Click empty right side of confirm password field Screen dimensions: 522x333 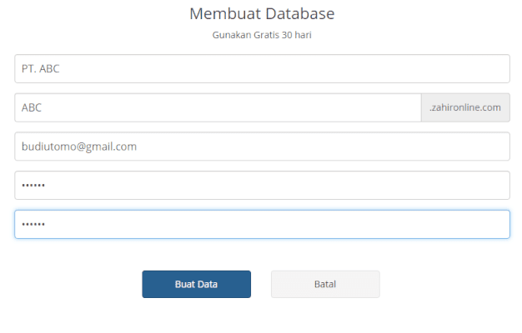click(434, 224)
